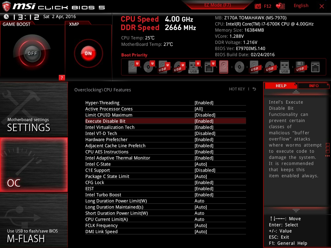
Task: Select the legacy CD/DVD boot icon without badge
Action: 240,67
